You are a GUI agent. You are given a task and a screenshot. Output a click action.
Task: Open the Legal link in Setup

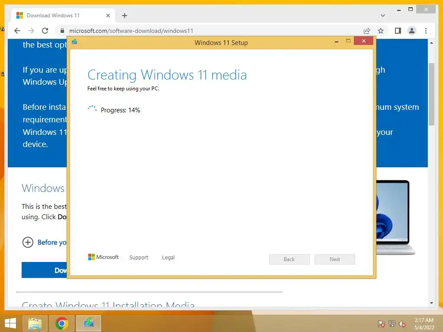coord(168,258)
